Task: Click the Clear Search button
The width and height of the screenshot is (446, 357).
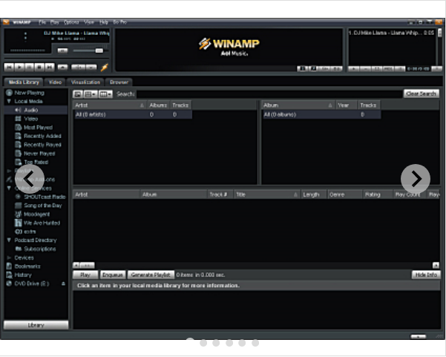Action: (x=421, y=94)
